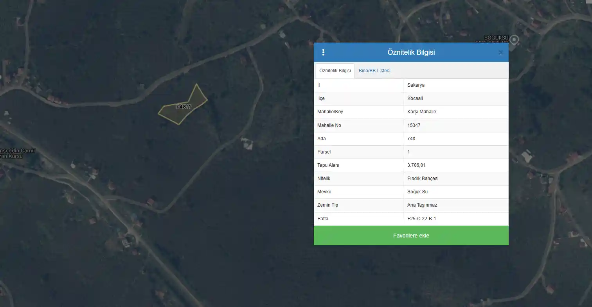The image size is (592, 307).
Task: Click the Camii Kuran Kursu map label
Action: [17, 153]
